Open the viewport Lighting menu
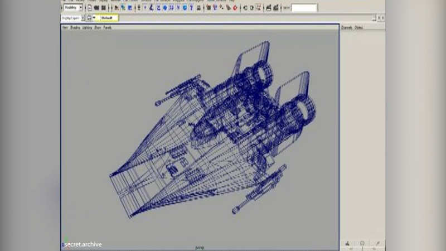Image resolution: width=446 pixels, height=251 pixels. pos(87,27)
